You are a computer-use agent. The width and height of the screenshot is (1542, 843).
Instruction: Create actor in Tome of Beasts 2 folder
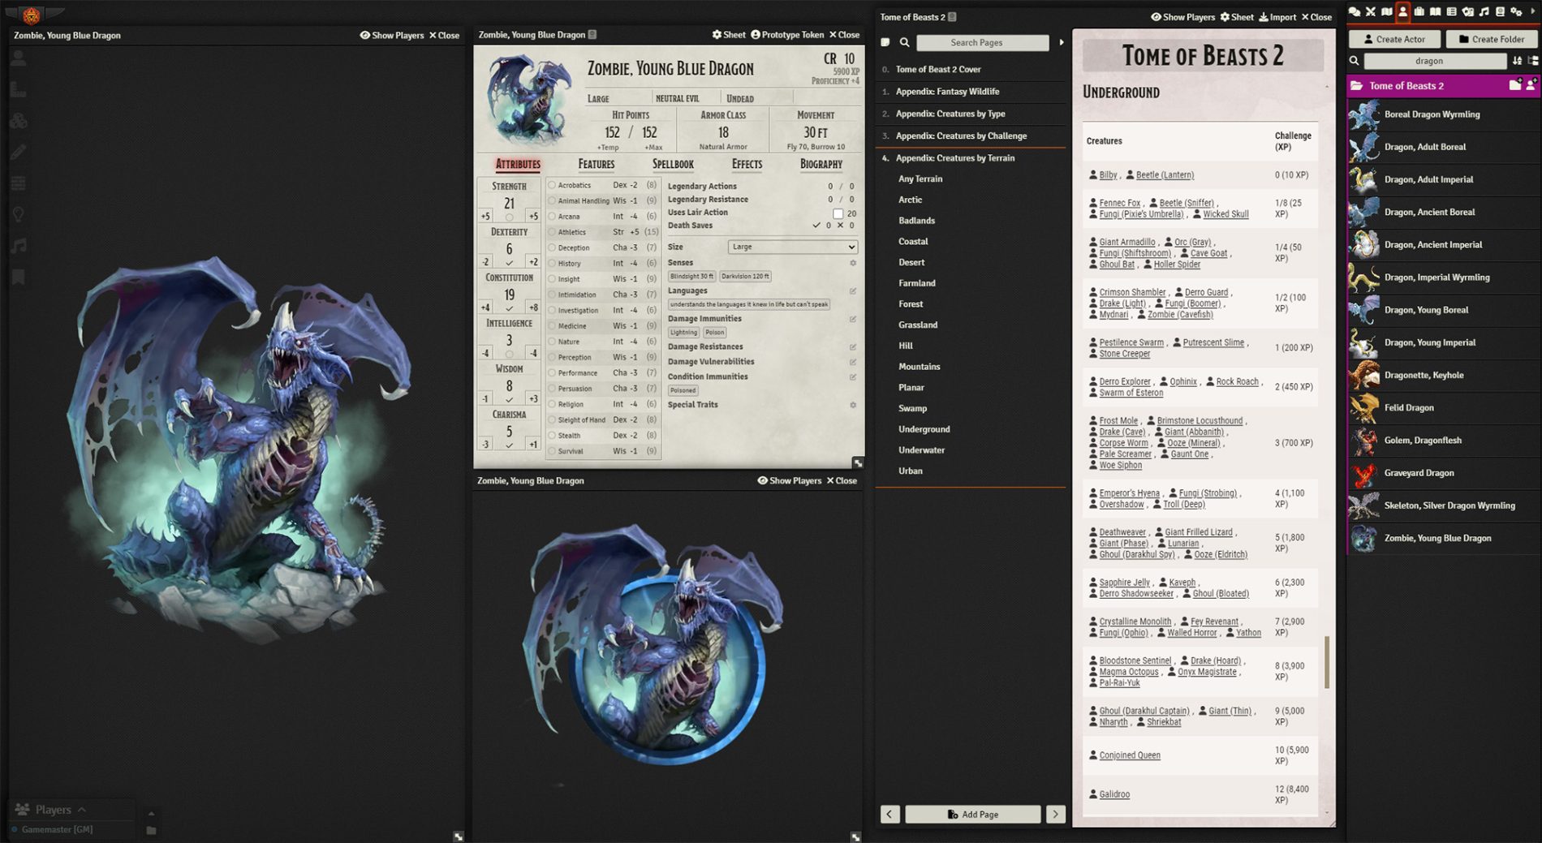(1531, 85)
